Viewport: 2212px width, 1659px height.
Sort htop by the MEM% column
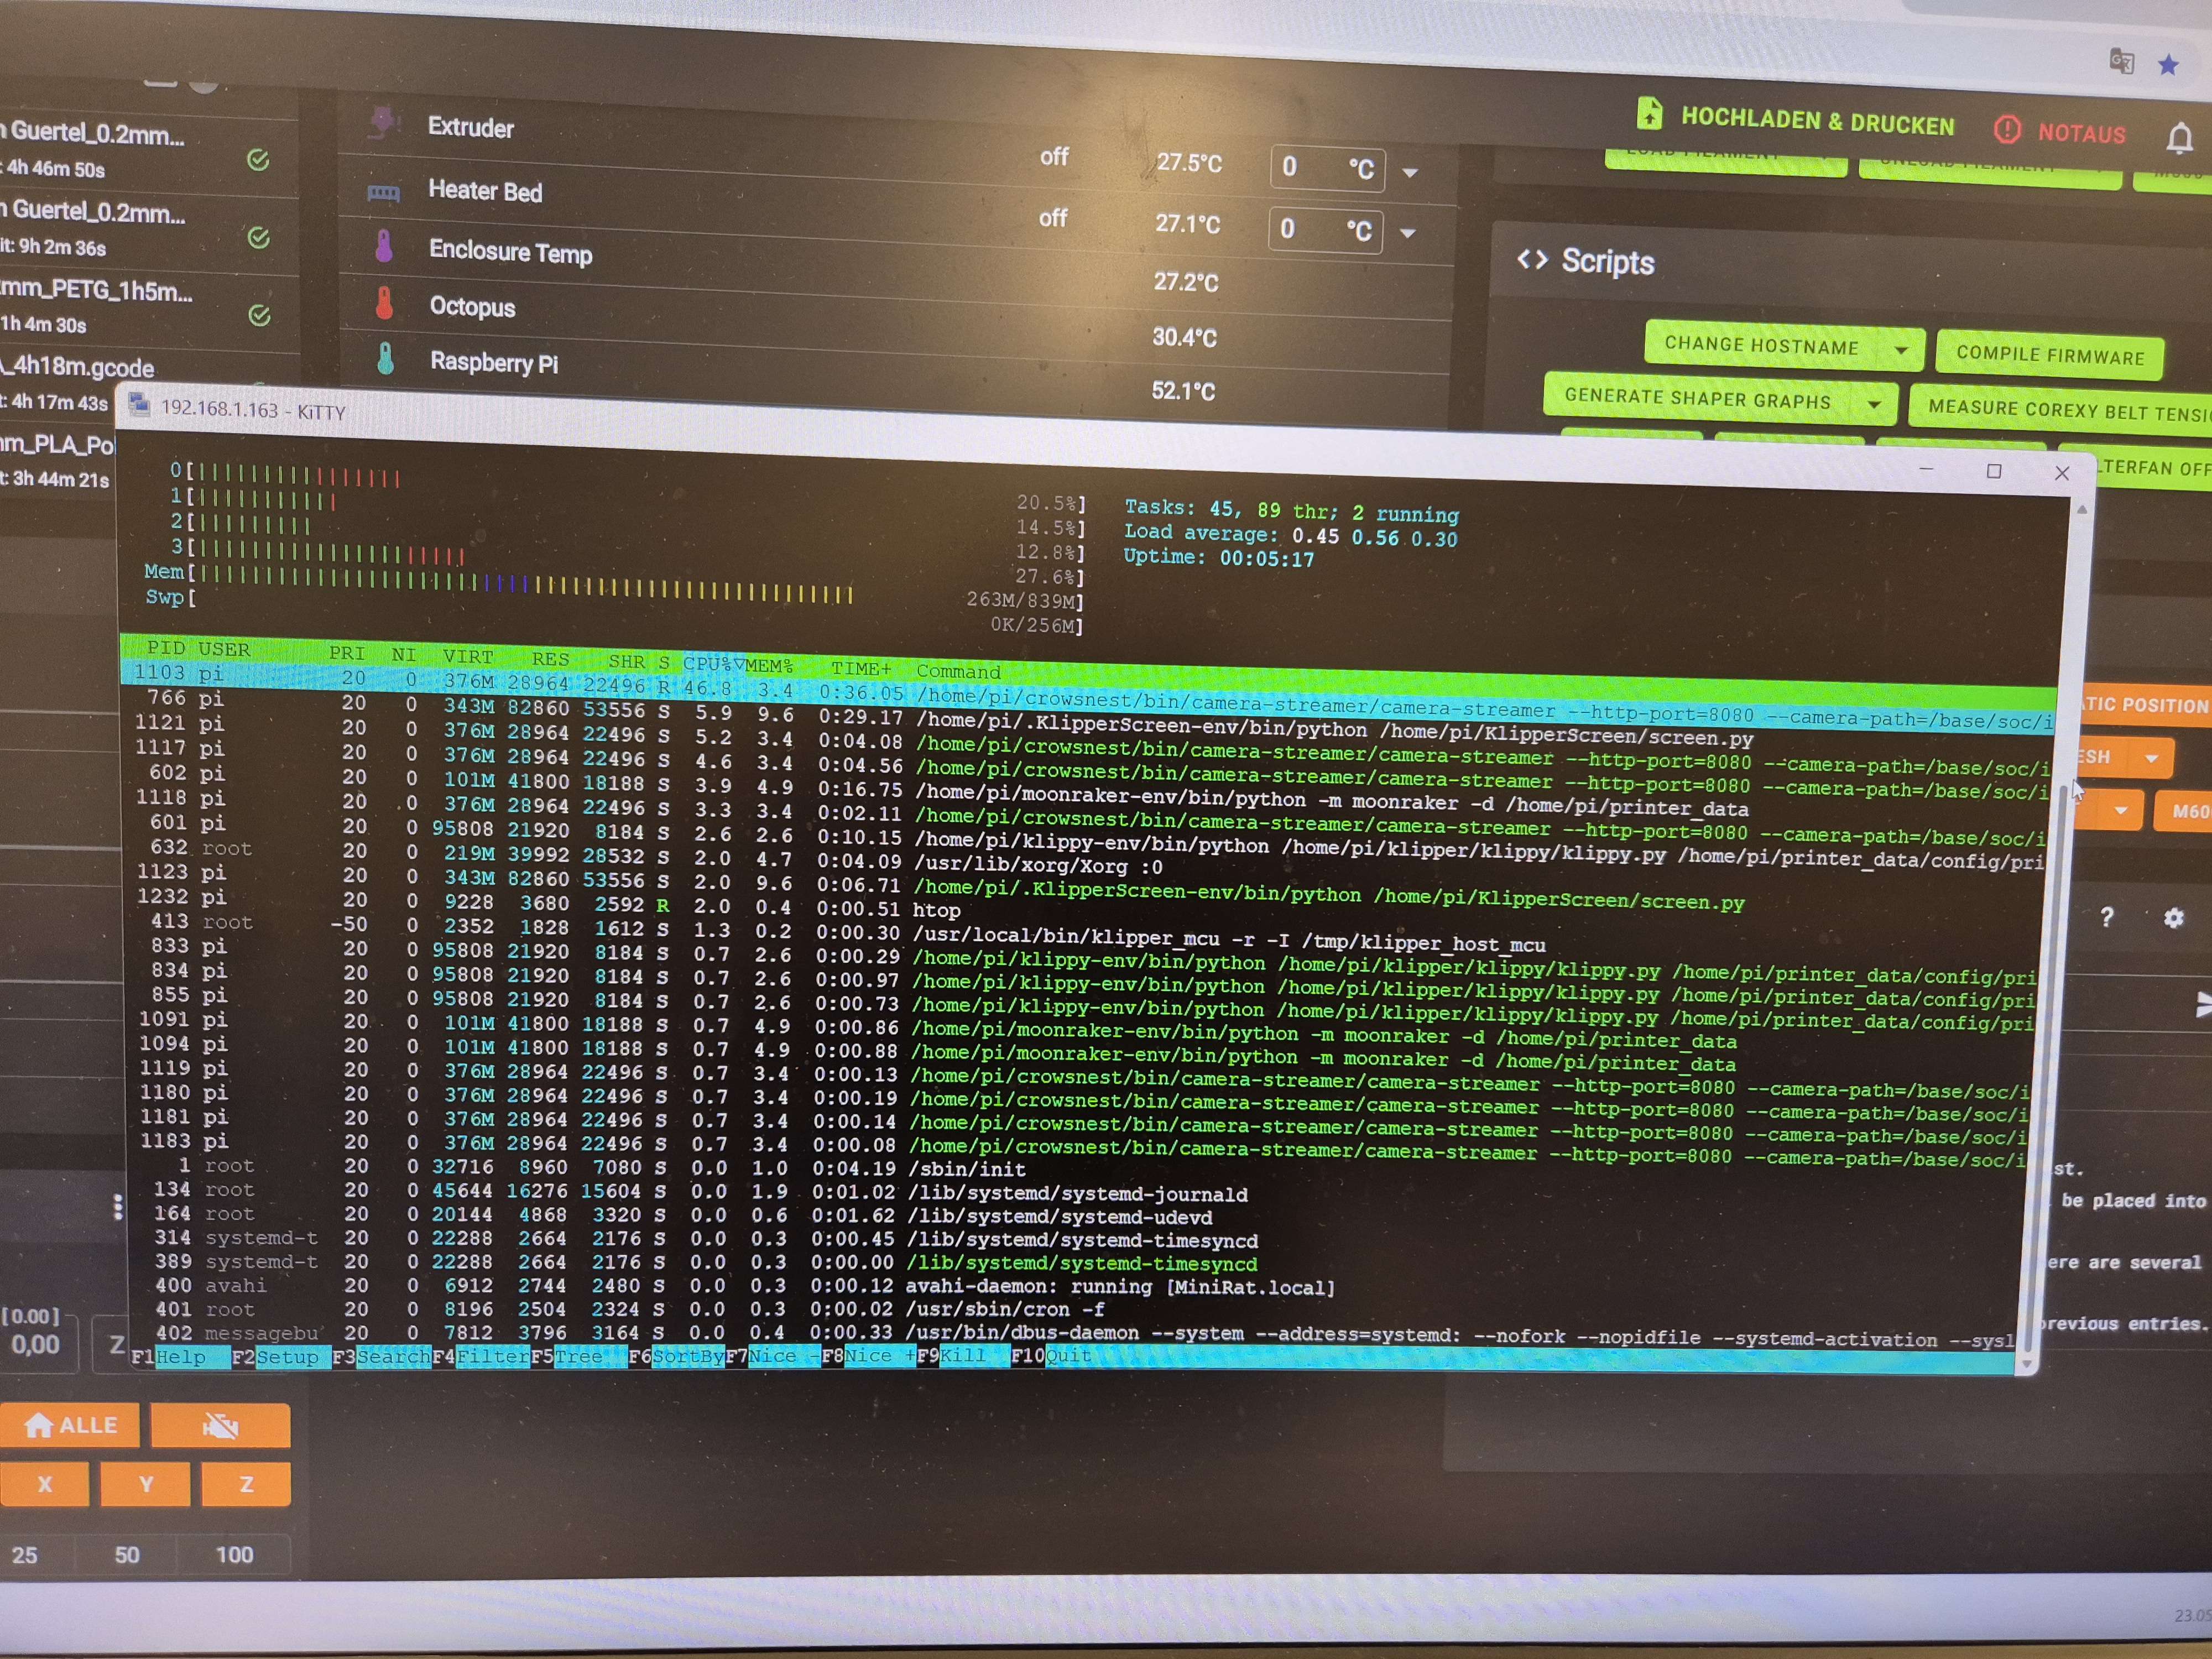click(769, 665)
